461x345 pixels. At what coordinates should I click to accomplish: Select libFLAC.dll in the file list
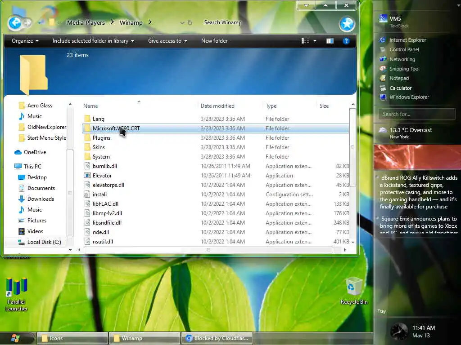105,203
